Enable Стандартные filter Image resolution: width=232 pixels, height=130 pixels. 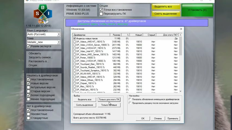(x=29, y=118)
